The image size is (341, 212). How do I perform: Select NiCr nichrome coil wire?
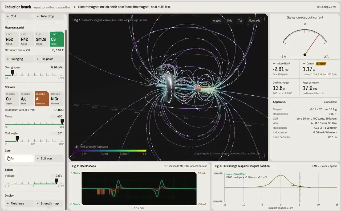pos(56,99)
